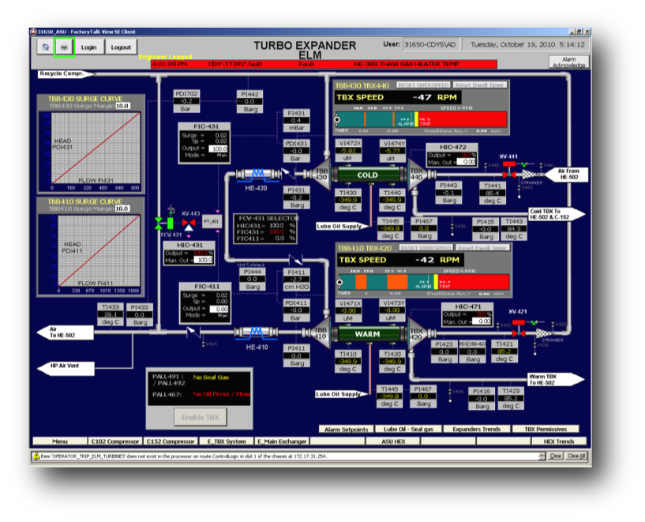Open TBX Permissives page
Viewport: 645px width, 522px height.
[x=546, y=429]
